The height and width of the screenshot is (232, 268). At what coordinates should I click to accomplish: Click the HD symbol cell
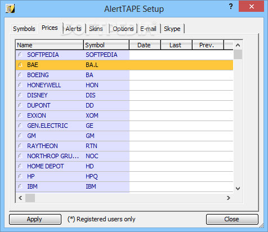(106, 166)
